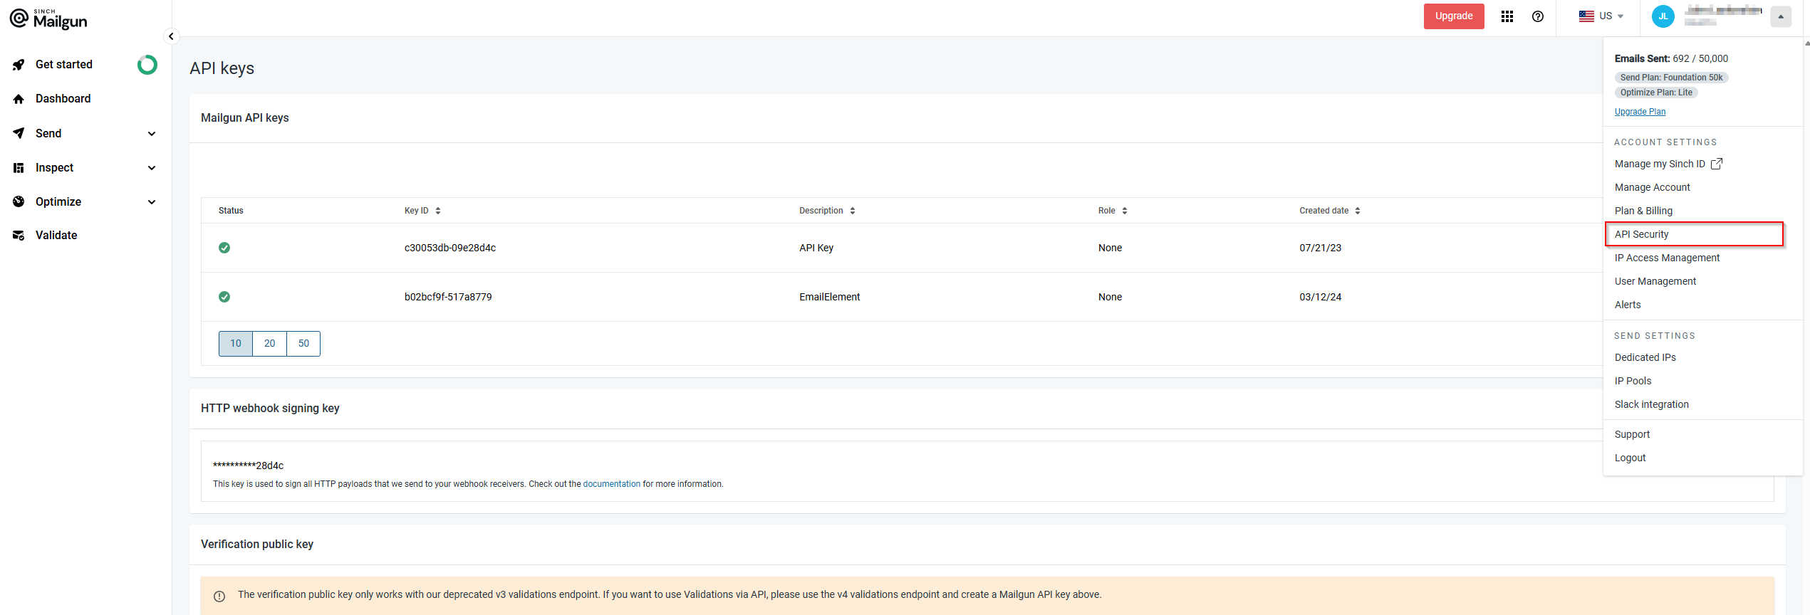Image resolution: width=1810 pixels, height=615 pixels.
Task: Click the created date 07/21/23
Action: click(x=1320, y=248)
